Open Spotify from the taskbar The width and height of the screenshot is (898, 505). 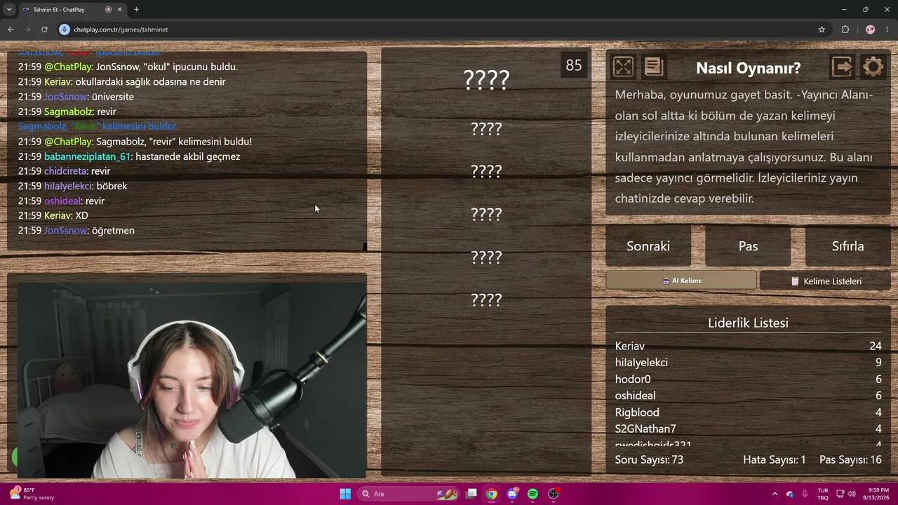pyautogui.click(x=532, y=494)
